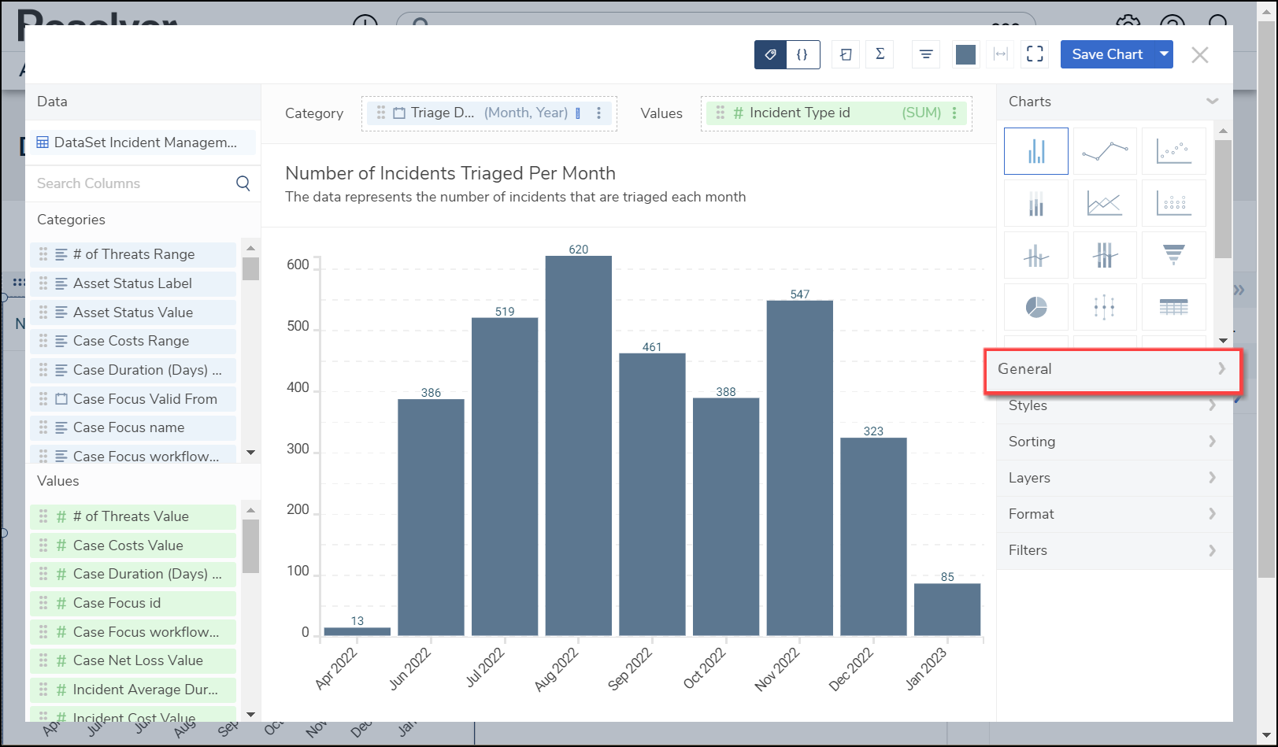Screen dimensions: 1278x747
Task: Click the Save Chart button
Action: point(1106,54)
